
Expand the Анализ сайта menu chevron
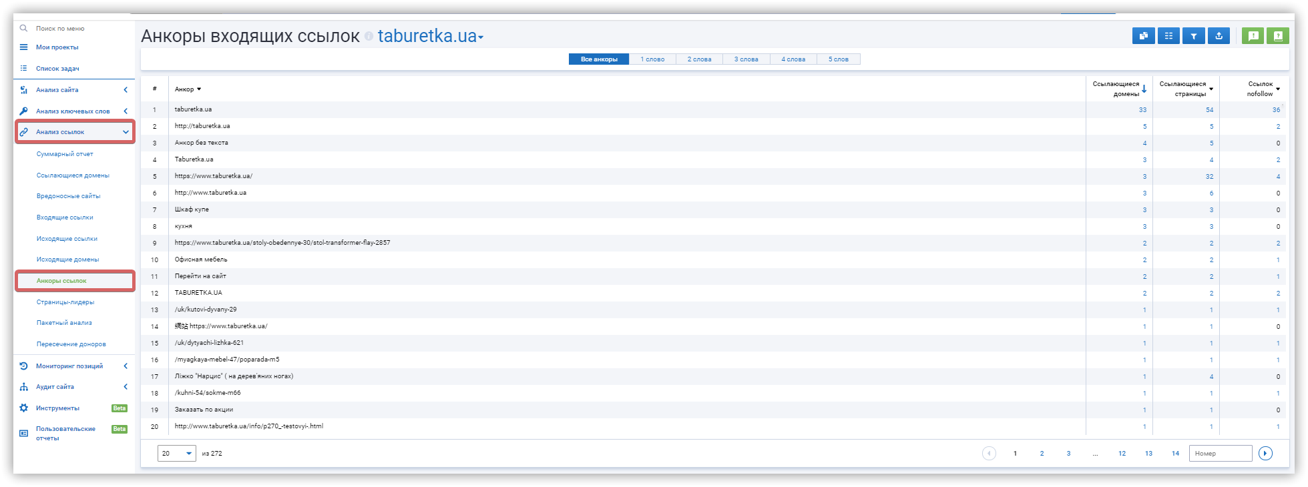point(126,90)
